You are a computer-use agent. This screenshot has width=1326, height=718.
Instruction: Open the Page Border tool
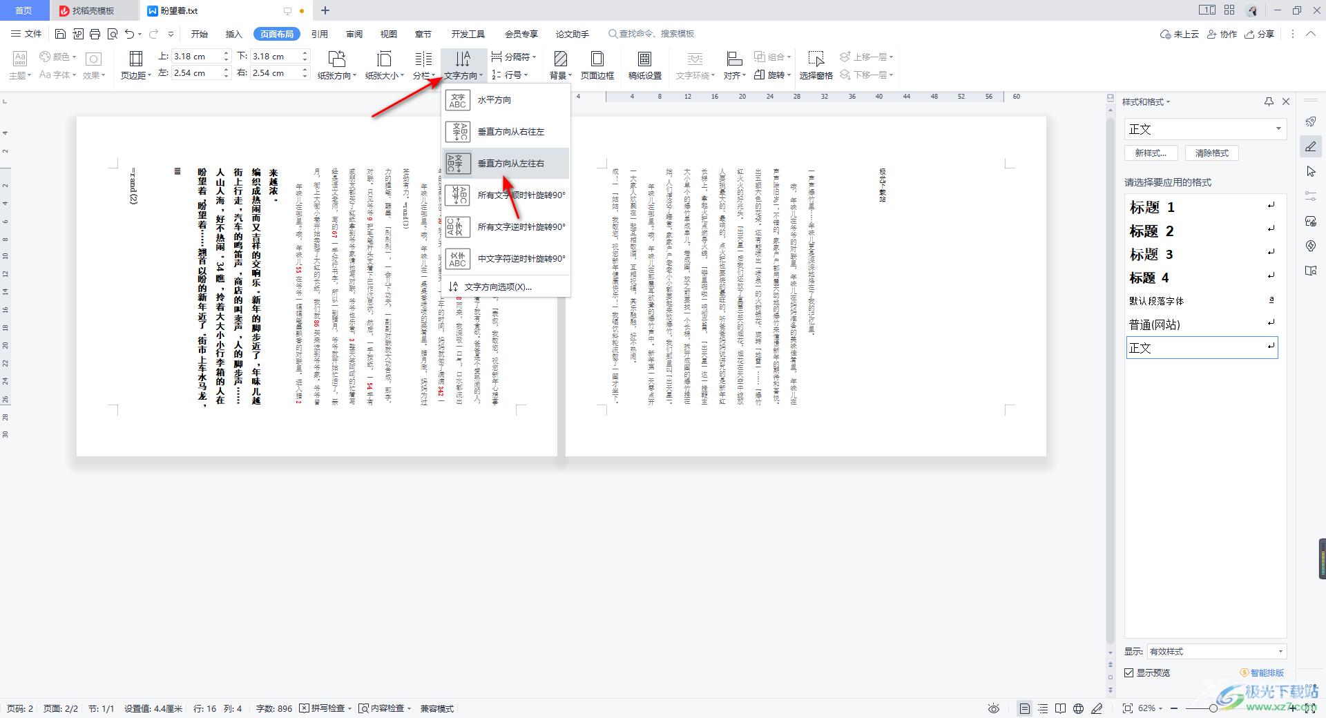point(597,66)
